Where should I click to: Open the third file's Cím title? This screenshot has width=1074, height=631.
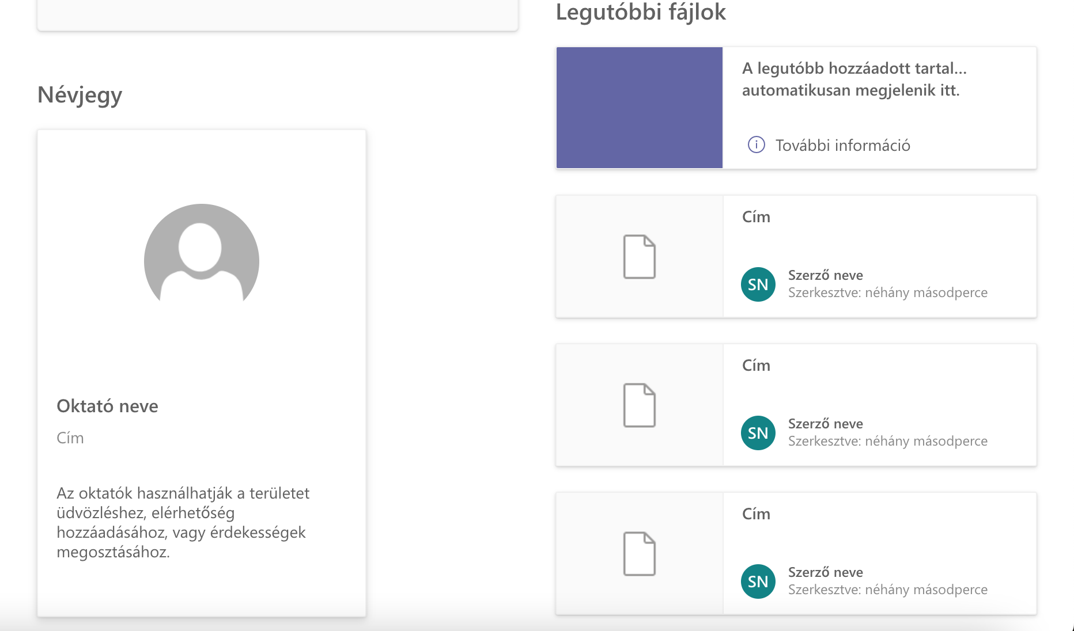click(x=756, y=514)
